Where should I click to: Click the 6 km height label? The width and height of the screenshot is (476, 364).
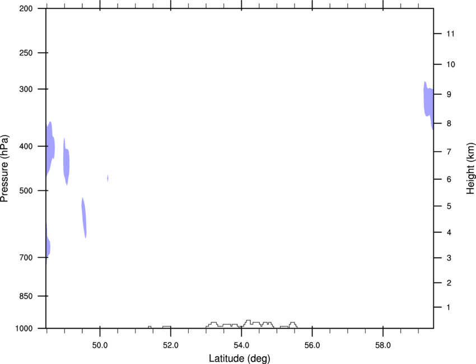449,179
